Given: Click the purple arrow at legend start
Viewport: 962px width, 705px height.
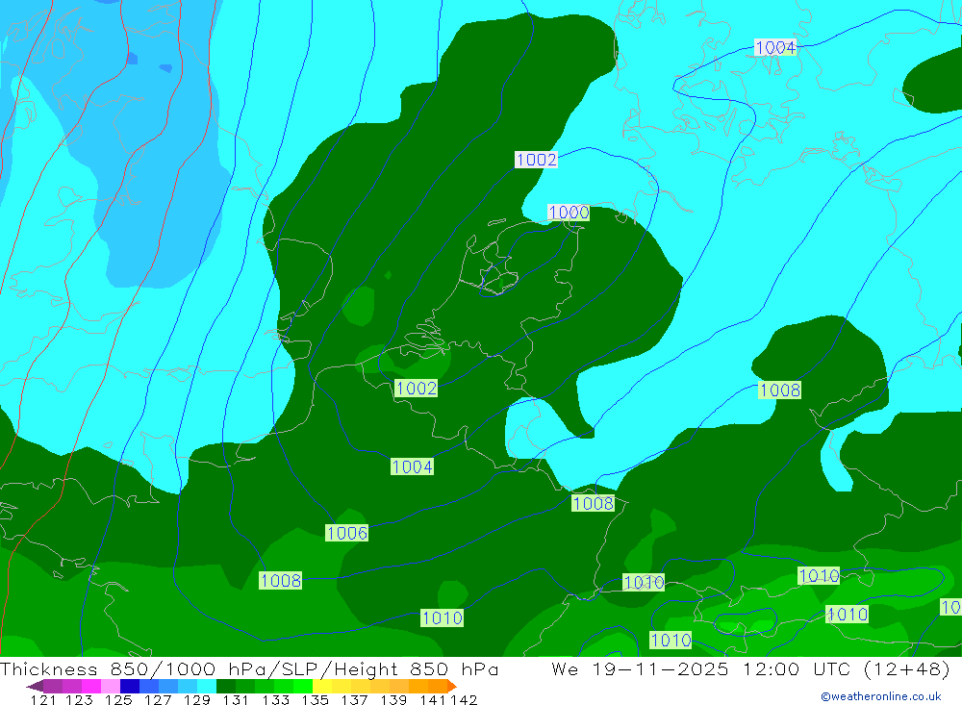Looking at the screenshot, I should [x=35, y=686].
